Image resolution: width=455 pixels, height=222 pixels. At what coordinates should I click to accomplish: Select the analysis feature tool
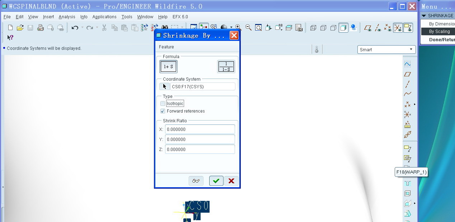(407, 124)
